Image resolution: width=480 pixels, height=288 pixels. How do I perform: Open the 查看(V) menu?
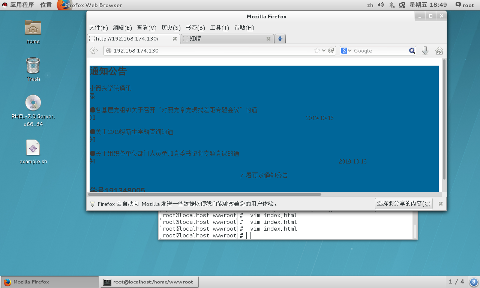146,28
